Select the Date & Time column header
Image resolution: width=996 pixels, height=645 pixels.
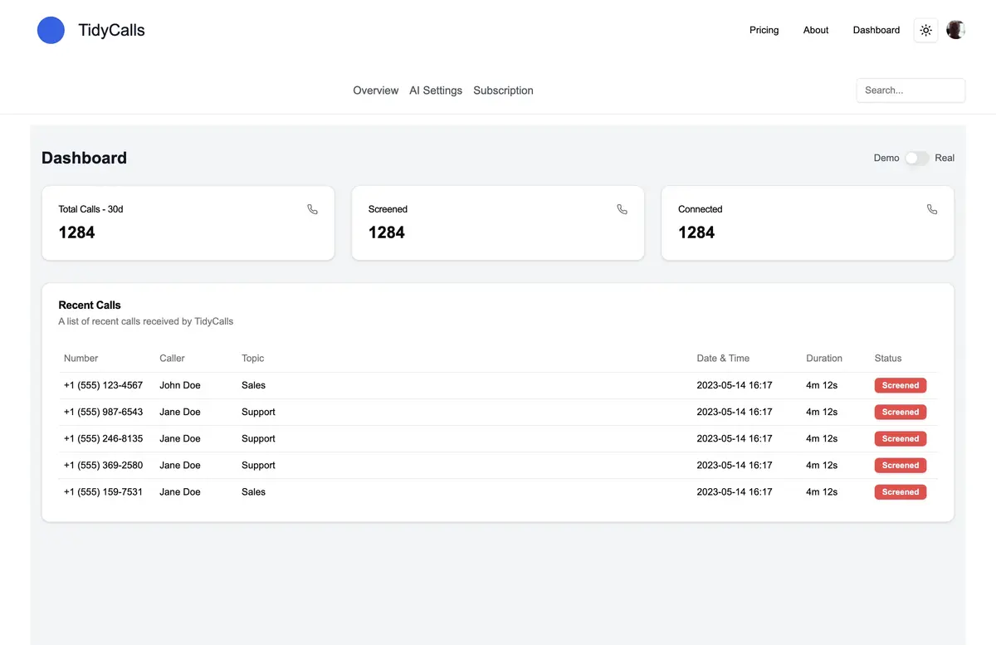pos(723,358)
